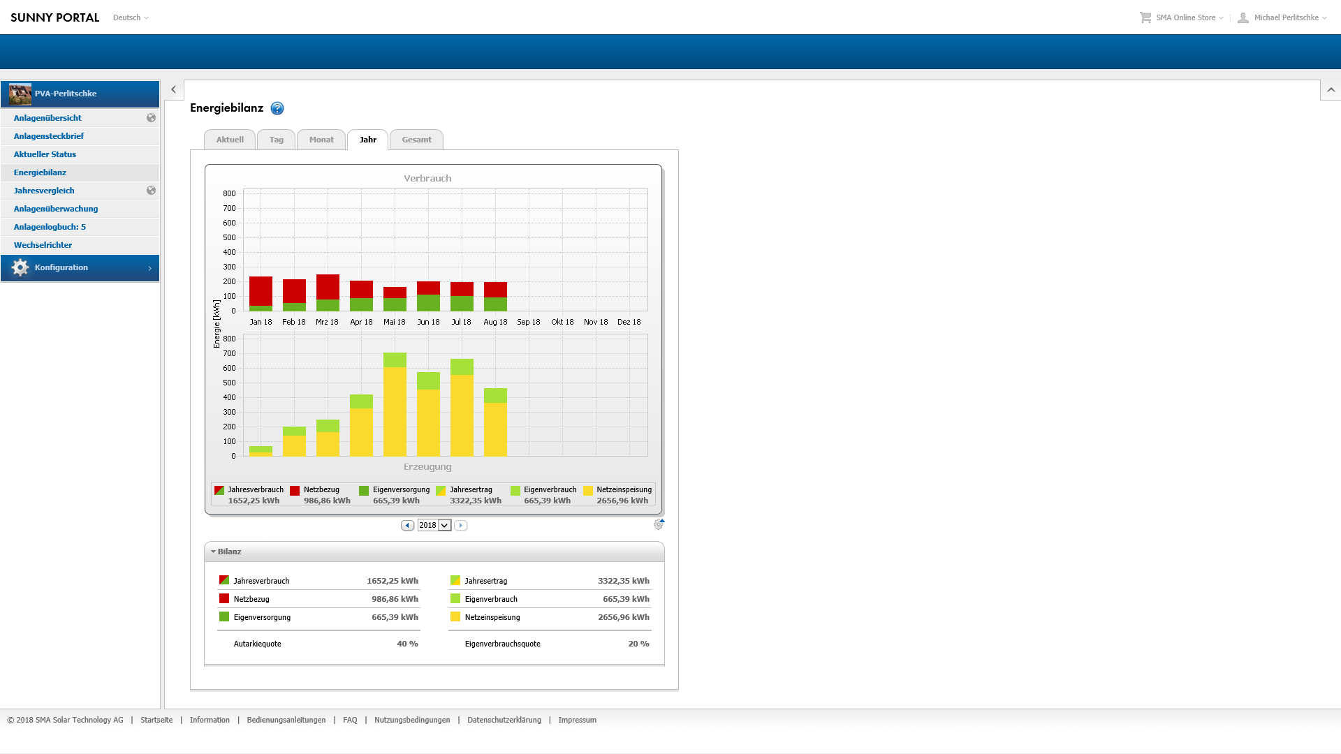The image size is (1341, 754).
Task: Open the Deutsch language dropdown
Action: (131, 17)
